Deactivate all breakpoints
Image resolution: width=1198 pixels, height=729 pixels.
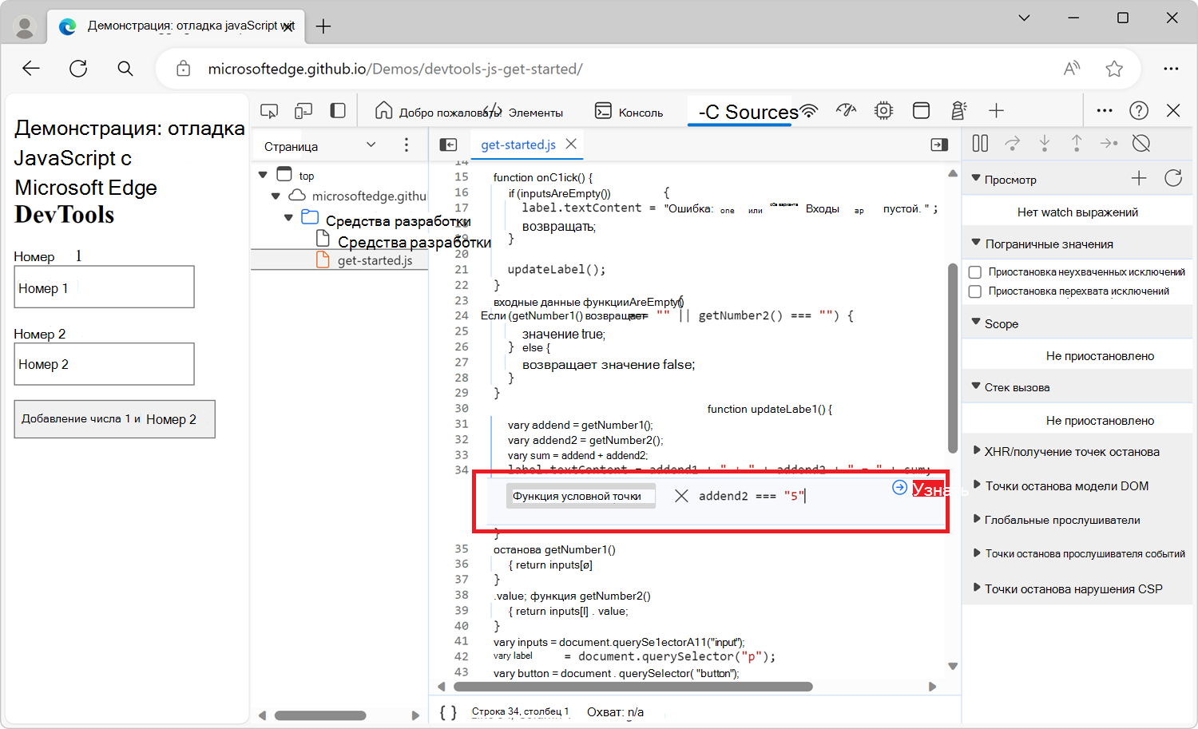(1141, 144)
